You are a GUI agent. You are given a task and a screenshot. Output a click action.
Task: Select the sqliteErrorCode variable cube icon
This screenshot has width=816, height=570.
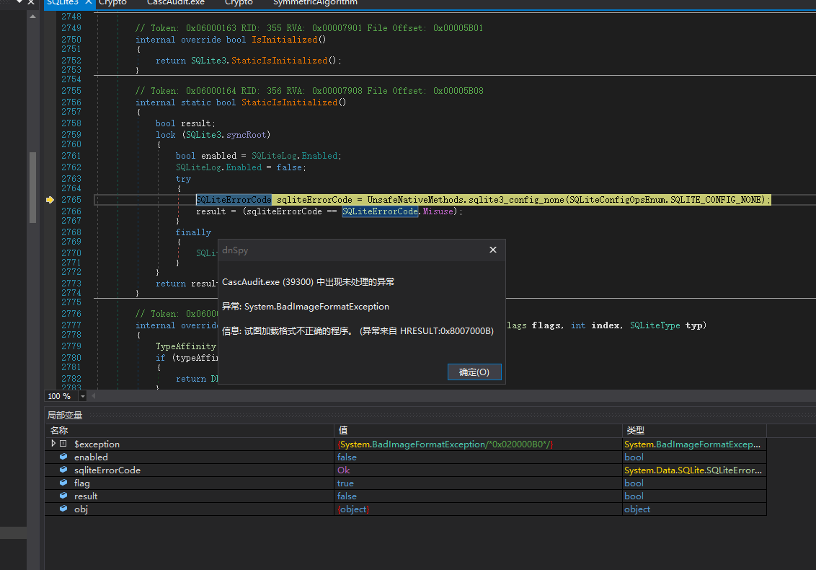pyautogui.click(x=63, y=470)
